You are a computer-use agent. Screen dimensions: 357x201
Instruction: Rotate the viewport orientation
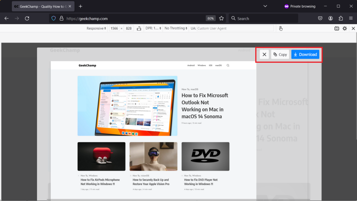click(x=139, y=29)
